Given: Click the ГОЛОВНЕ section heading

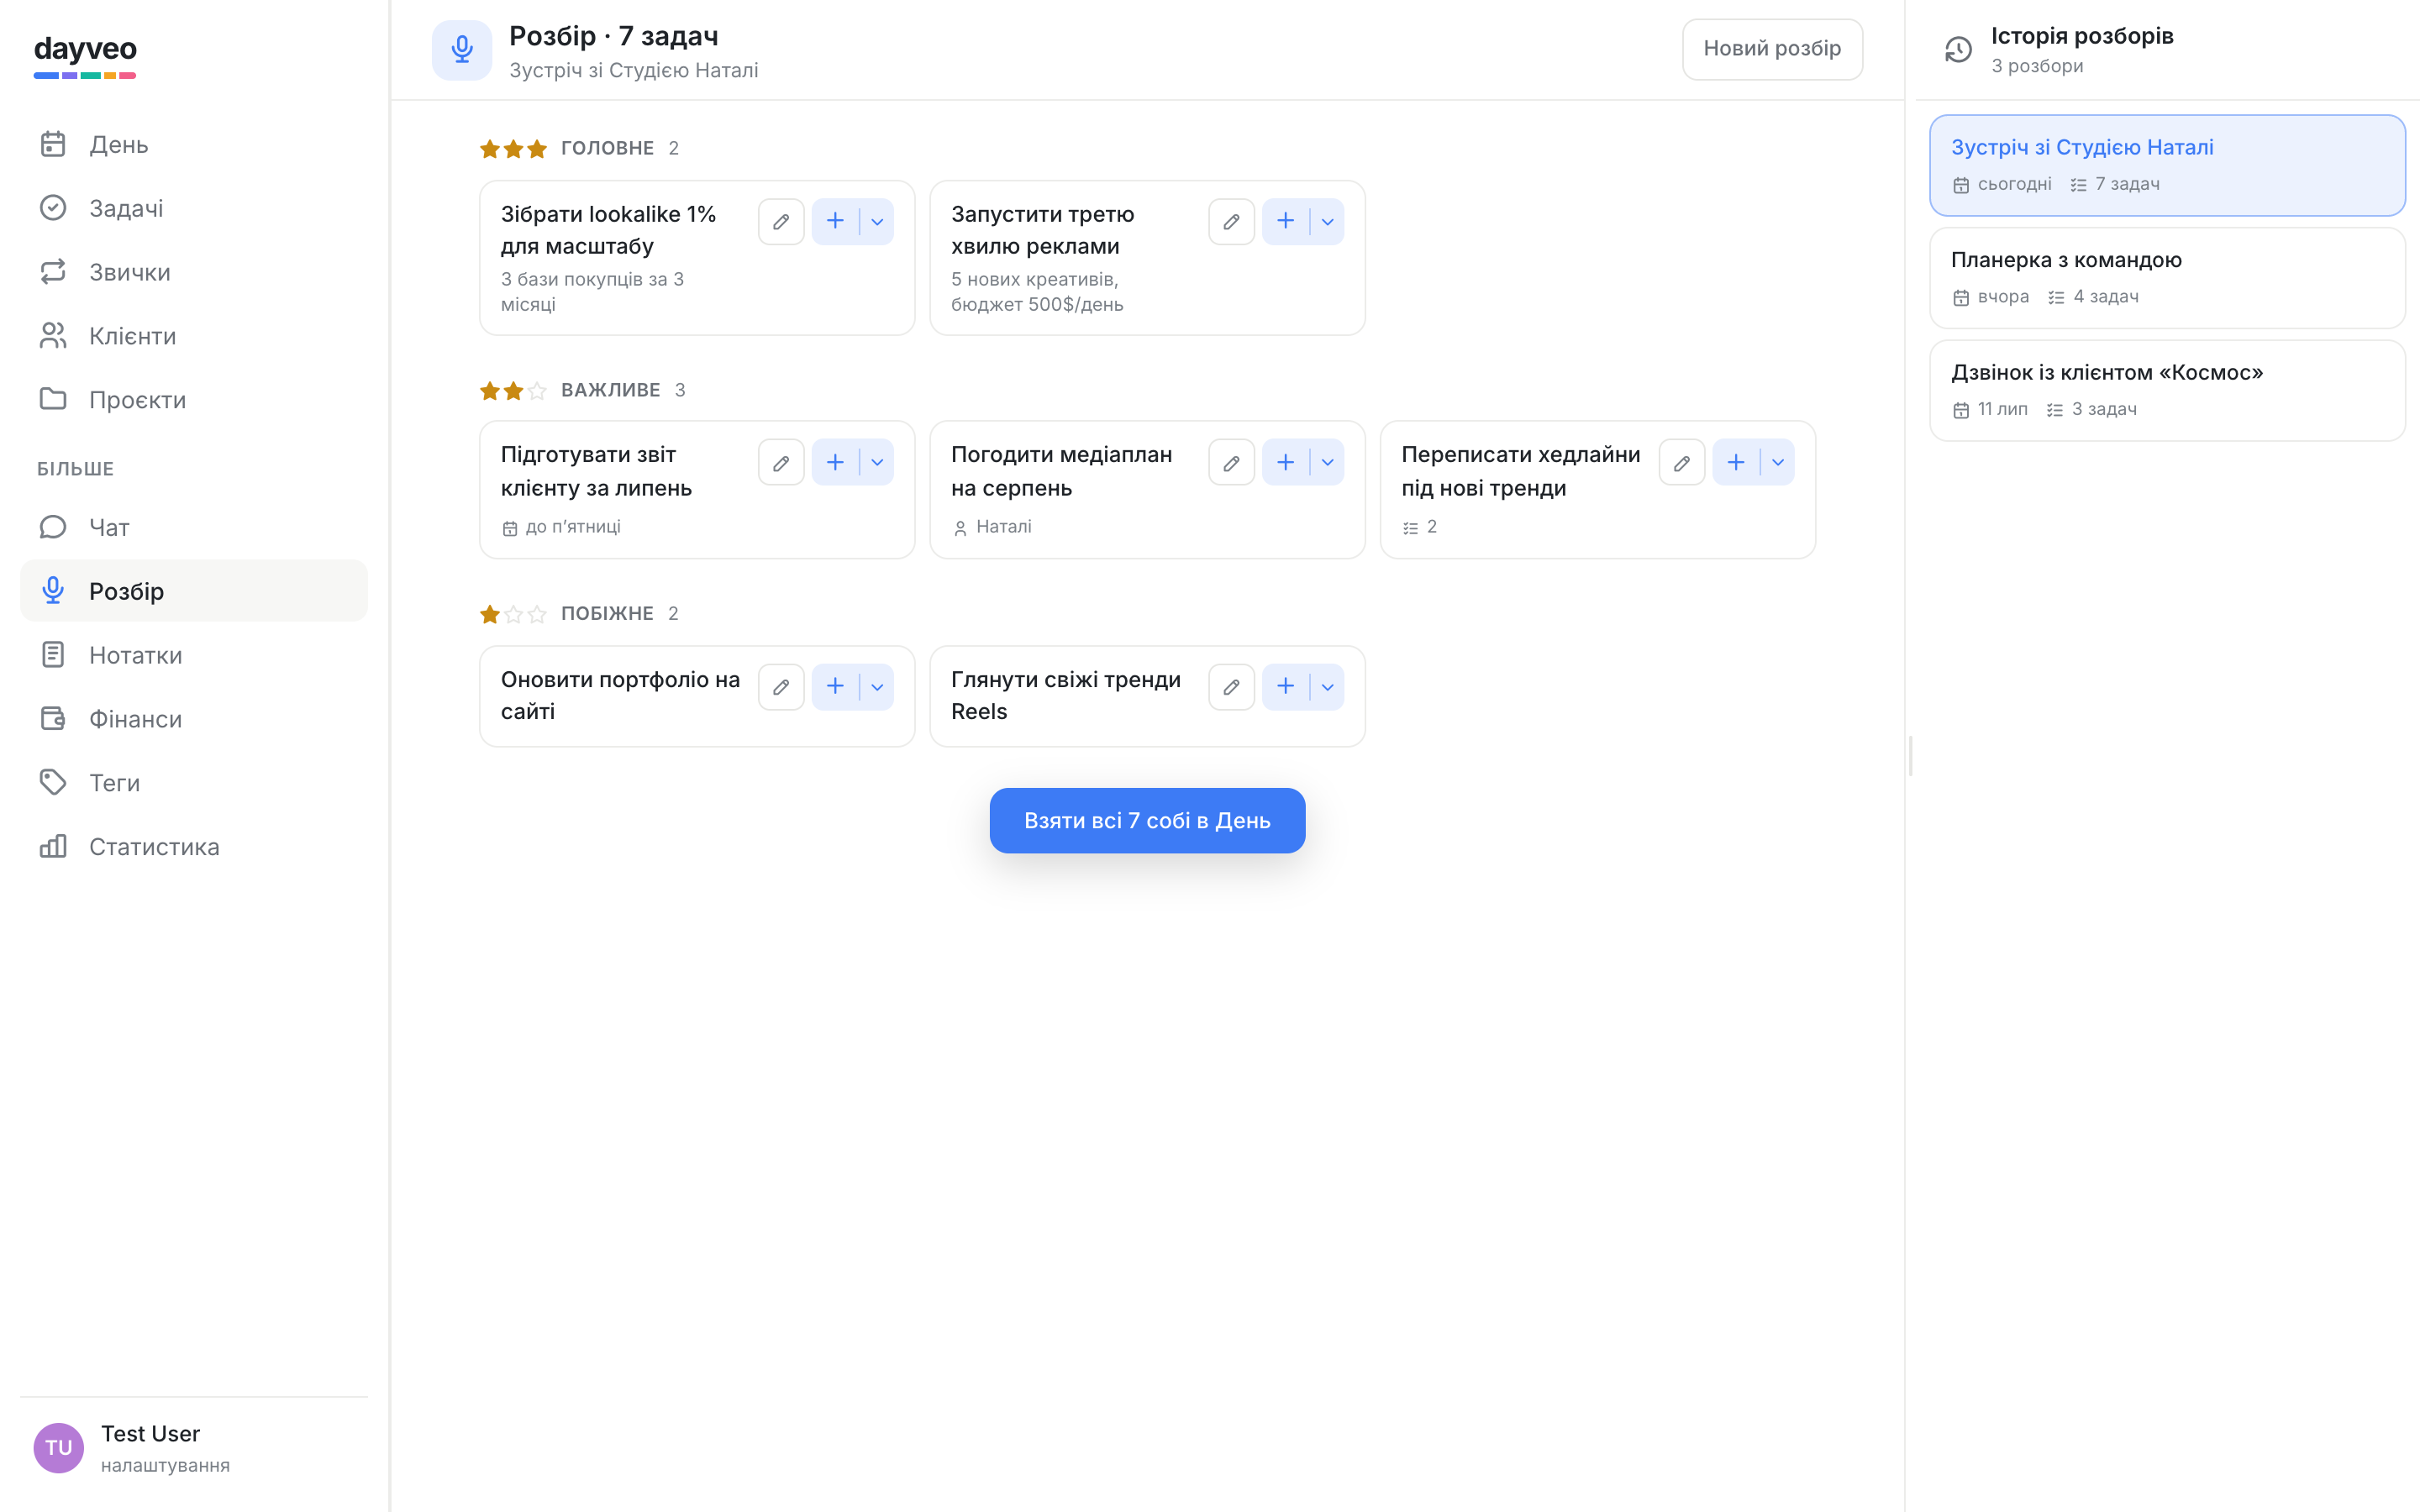Looking at the screenshot, I should pyautogui.click(x=607, y=148).
